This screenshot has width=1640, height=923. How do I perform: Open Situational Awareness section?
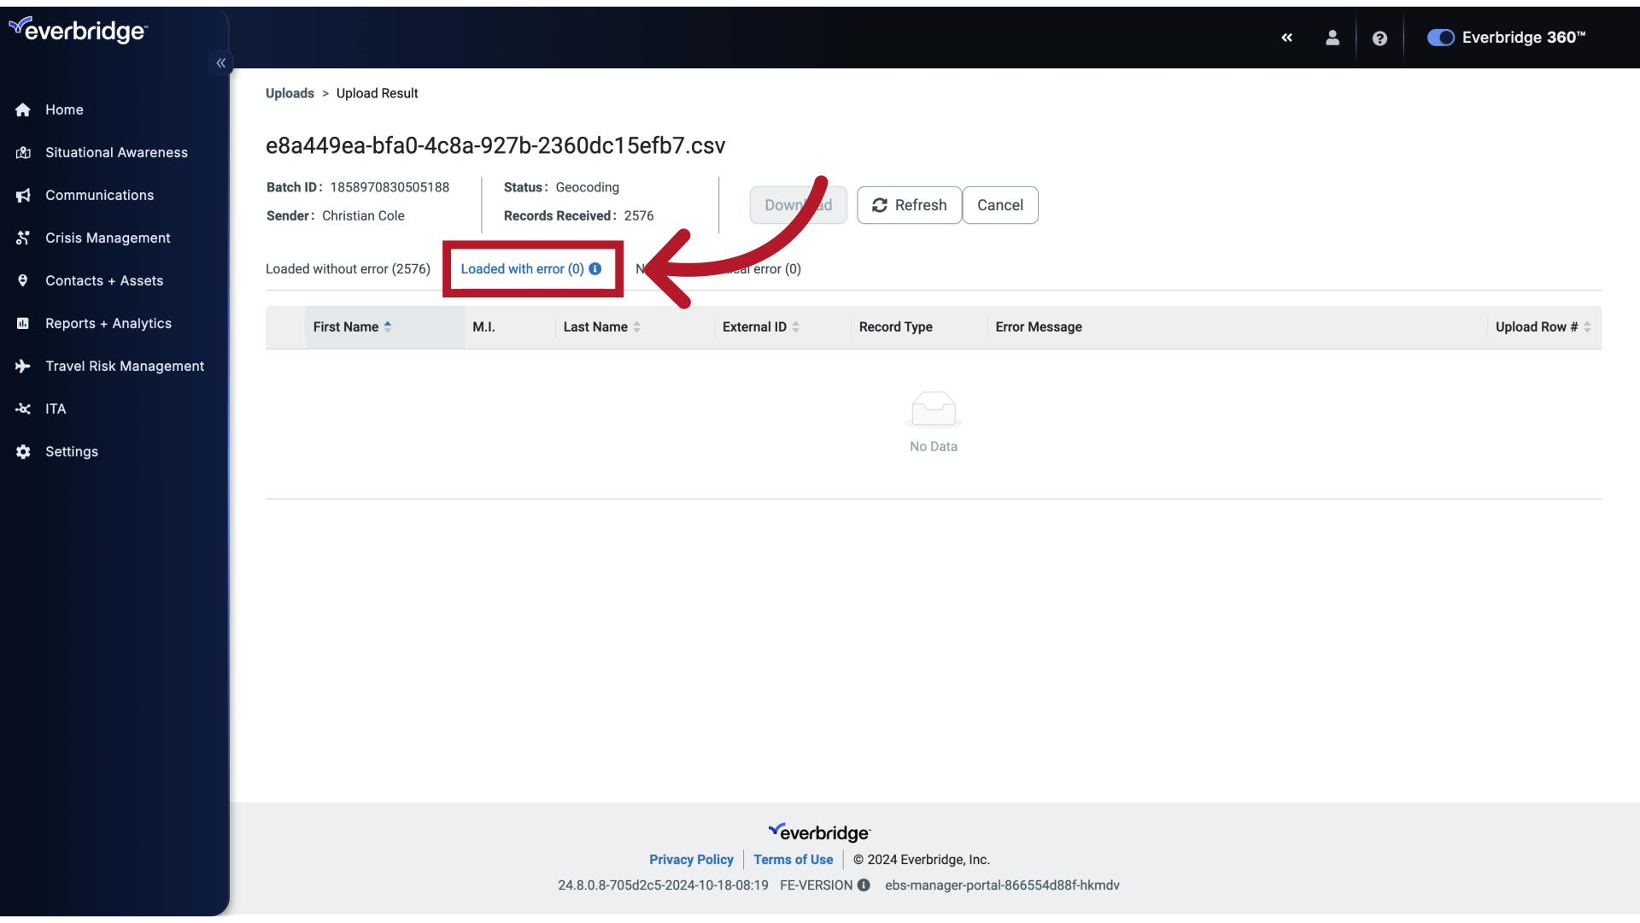pos(116,153)
